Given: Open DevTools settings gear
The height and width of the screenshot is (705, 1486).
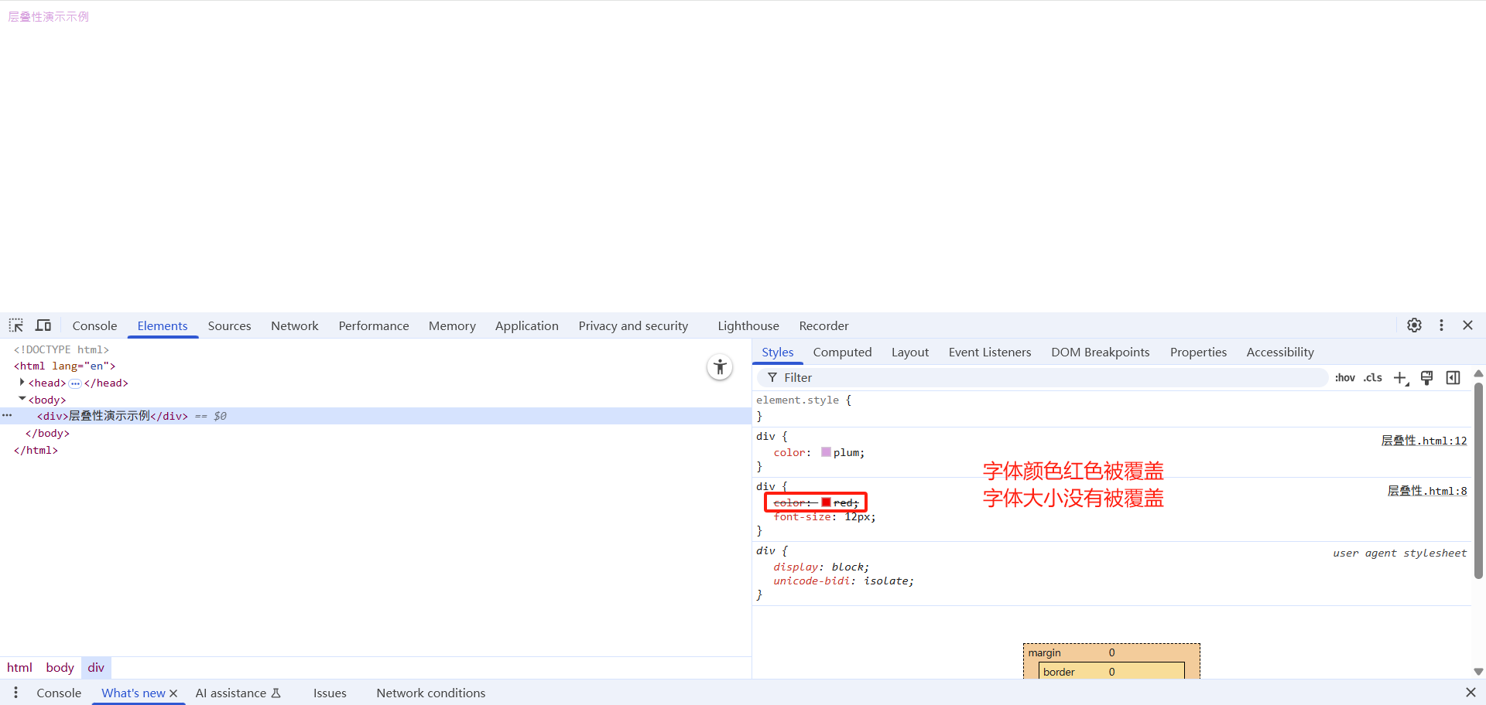Looking at the screenshot, I should [x=1414, y=325].
